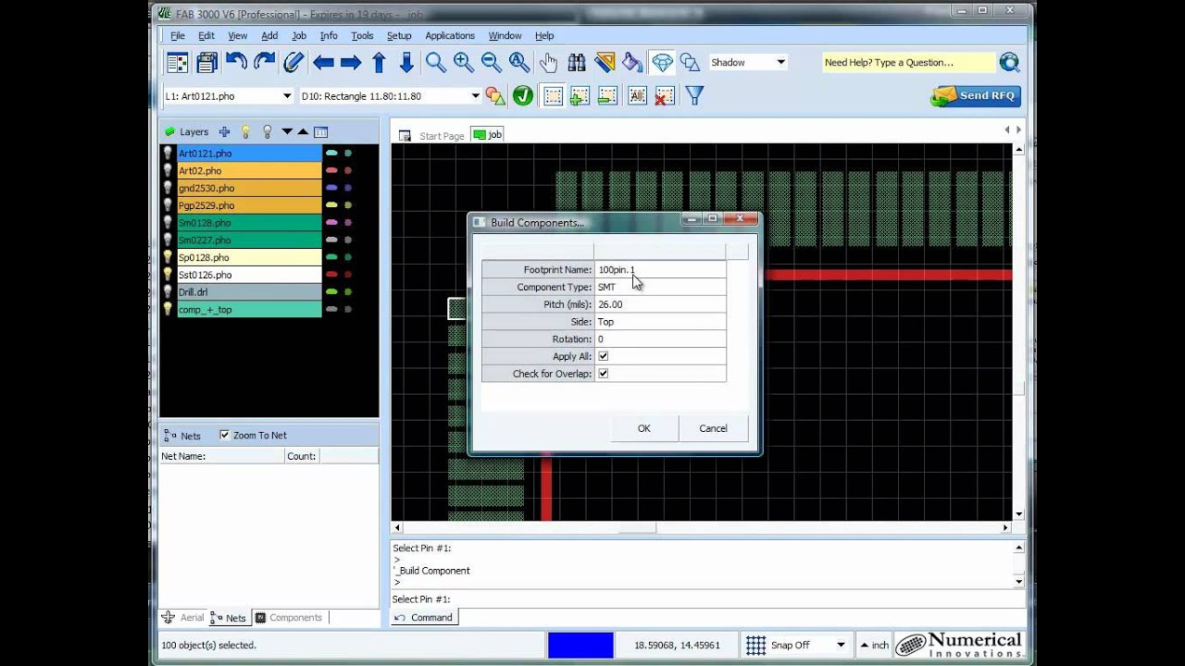The image size is (1185, 666).
Task: Click the zoom all magnifier icon
Action: tap(519, 62)
